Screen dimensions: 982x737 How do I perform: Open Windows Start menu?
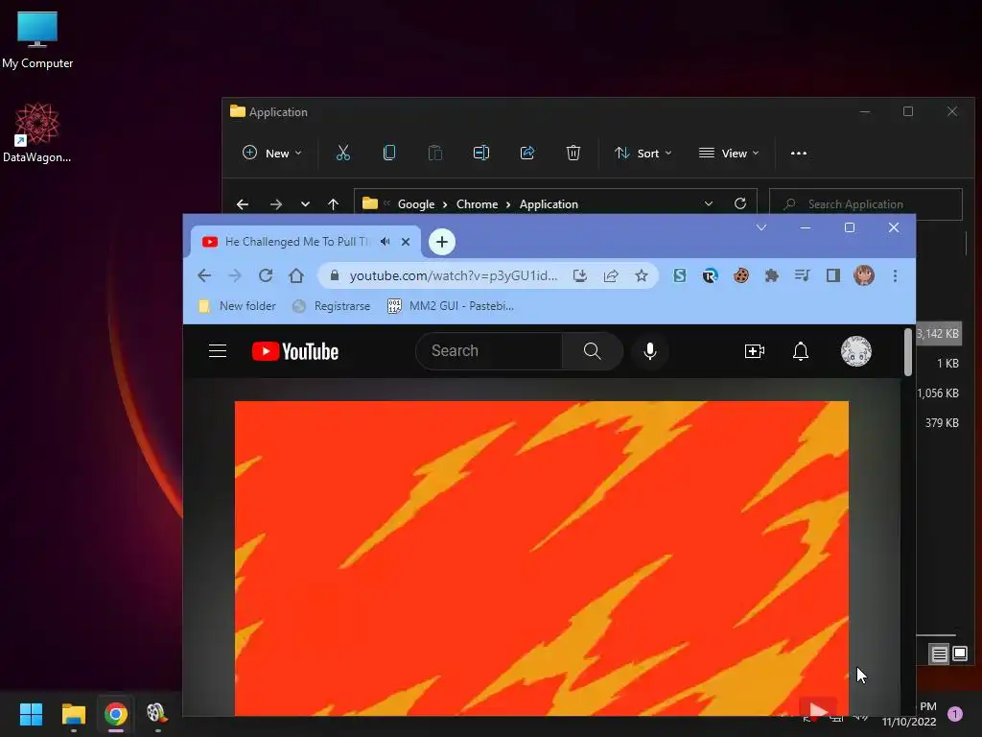pos(31,714)
